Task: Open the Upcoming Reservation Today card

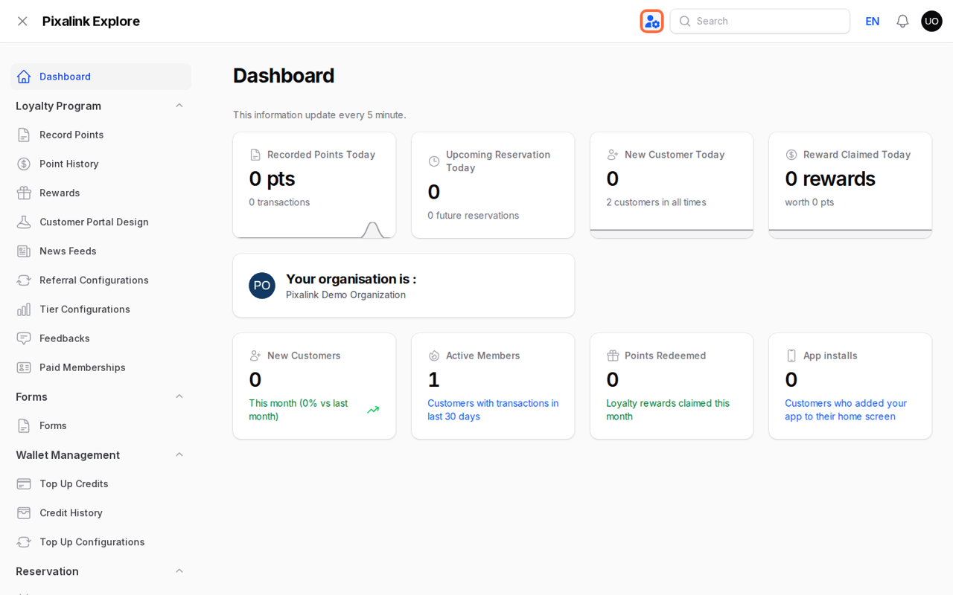Action: pyautogui.click(x=493, y=185)
